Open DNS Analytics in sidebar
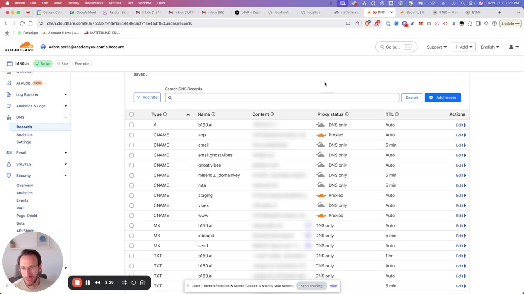 click(24, 134)
